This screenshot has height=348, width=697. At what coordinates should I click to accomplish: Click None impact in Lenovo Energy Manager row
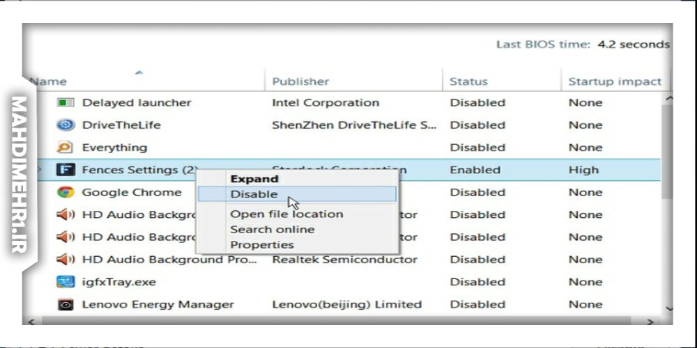point(585,305)
